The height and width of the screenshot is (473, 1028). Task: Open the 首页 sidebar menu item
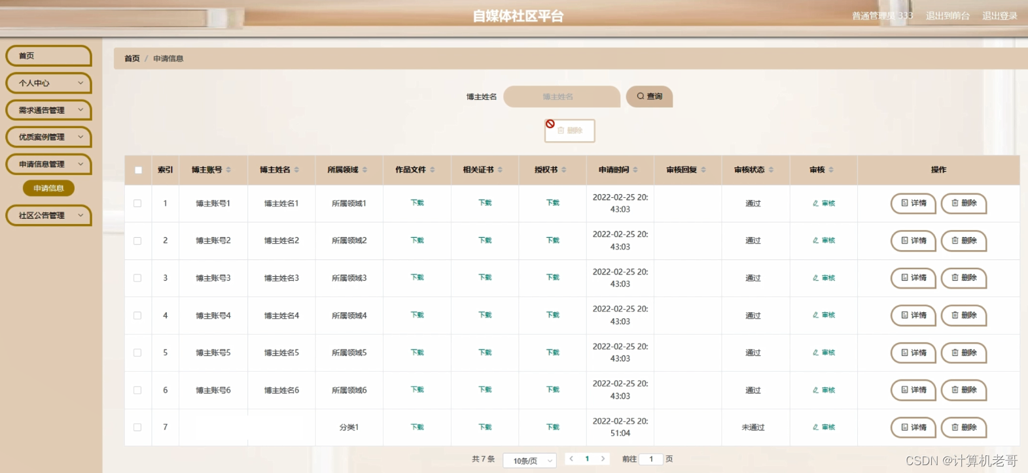point(48,56)
